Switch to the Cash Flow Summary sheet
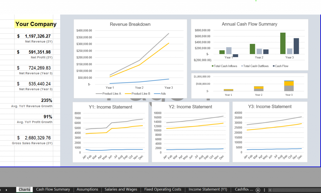 pos(53,190)
